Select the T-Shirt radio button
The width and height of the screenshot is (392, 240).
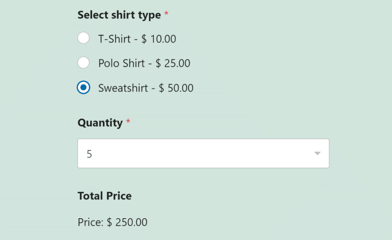pyautogui.click(x=83, y=38)
